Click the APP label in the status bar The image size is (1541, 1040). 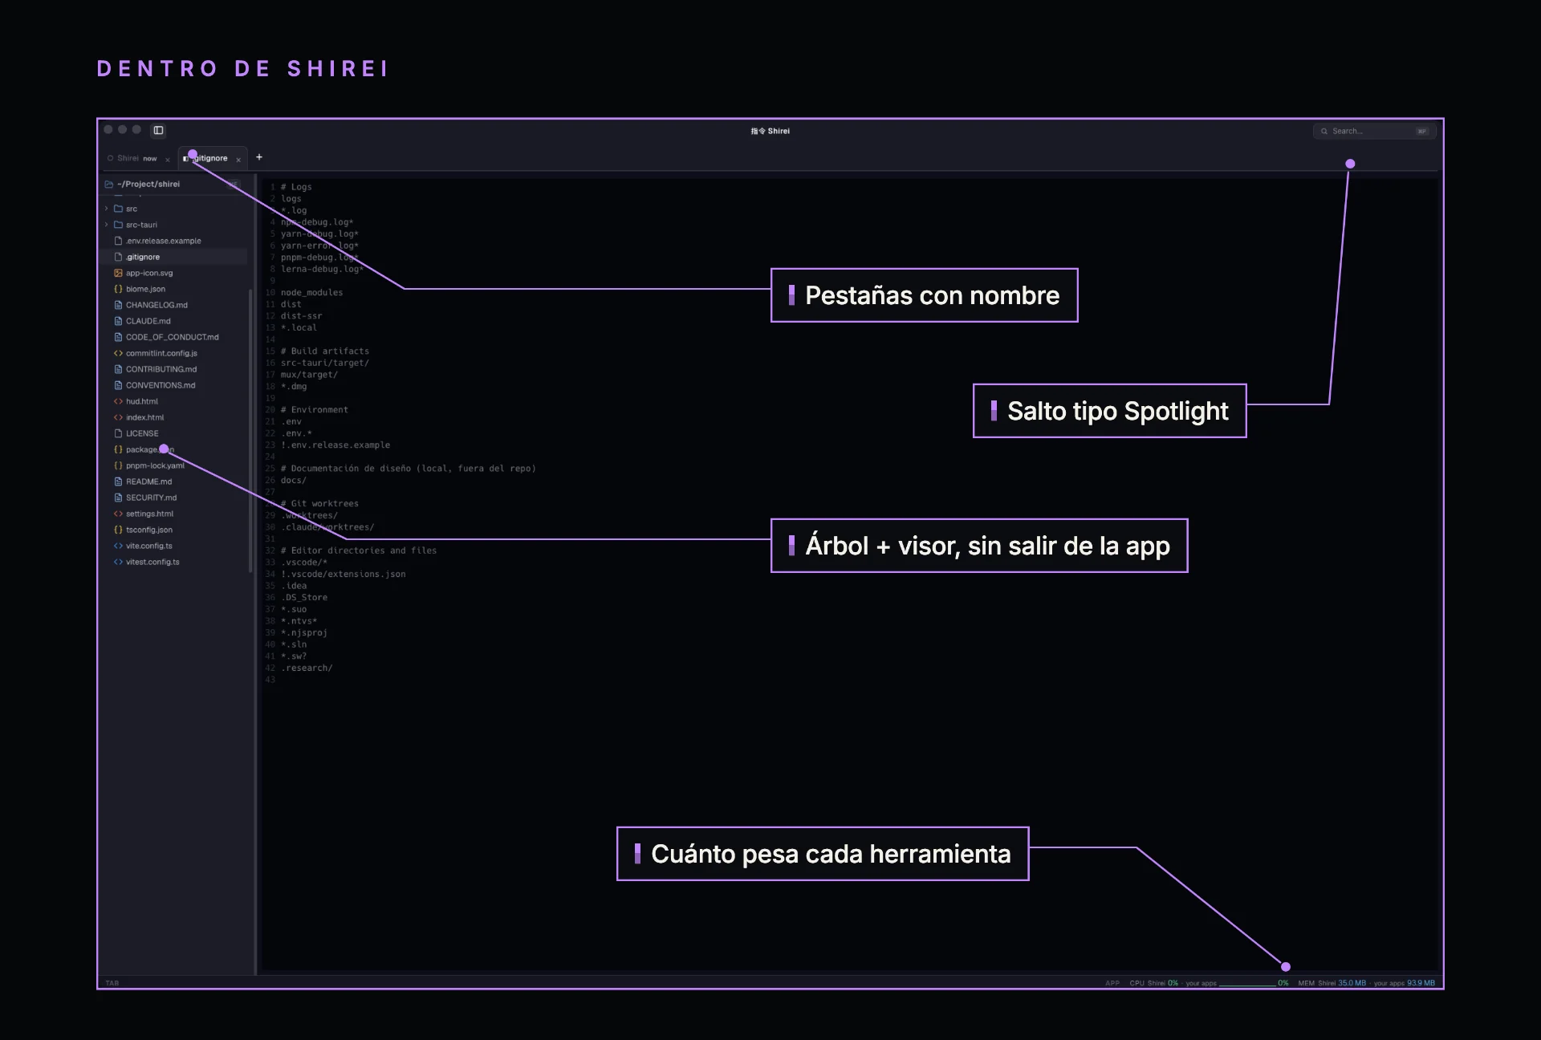click(1112, 983)
